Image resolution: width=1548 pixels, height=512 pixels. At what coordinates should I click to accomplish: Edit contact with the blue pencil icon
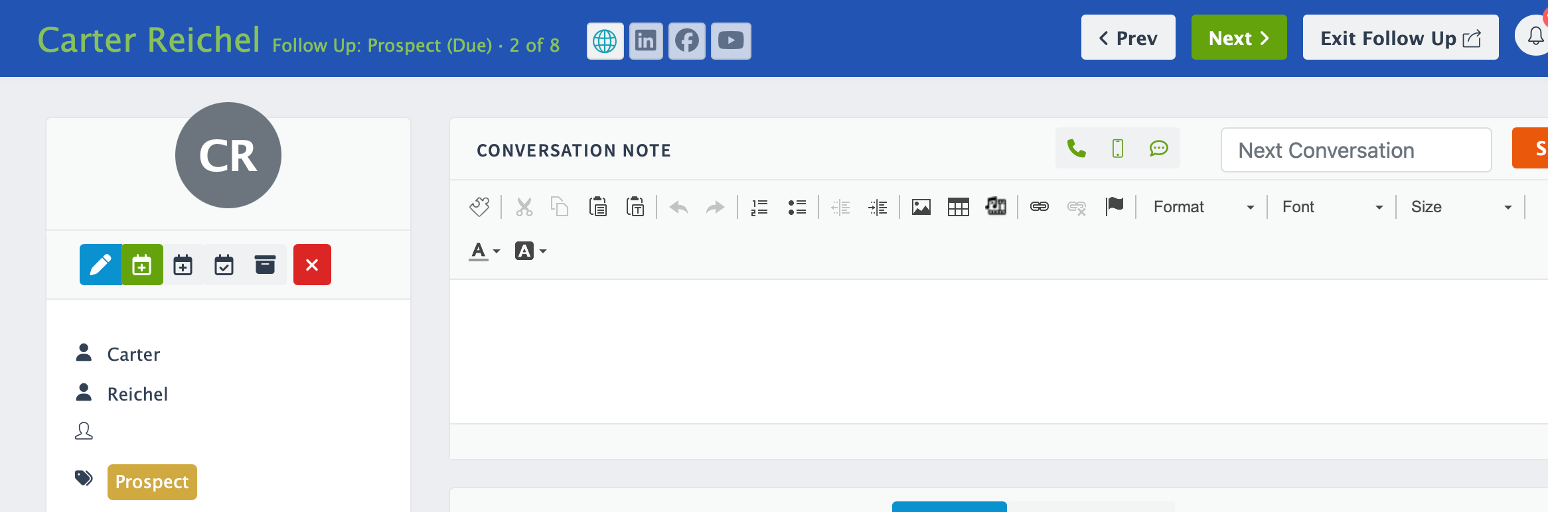pyautogui.click(x=100, y=265)
